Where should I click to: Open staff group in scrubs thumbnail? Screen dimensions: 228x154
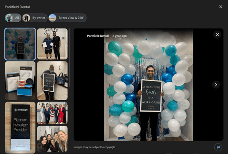(x=52, y=113)
